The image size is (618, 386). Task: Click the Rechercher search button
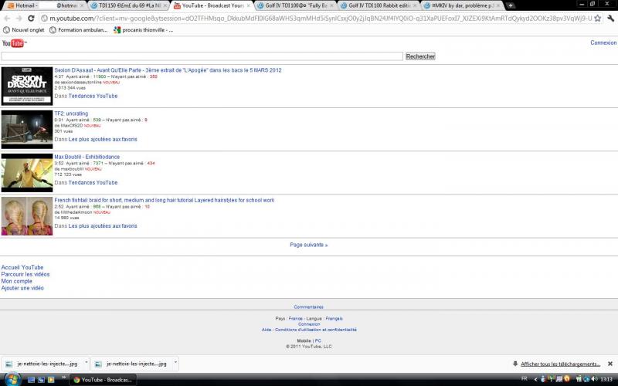[420, 56]
